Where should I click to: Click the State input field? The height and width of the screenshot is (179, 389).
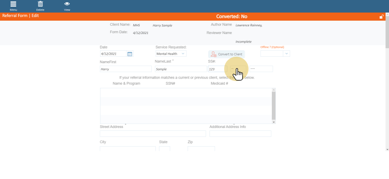pos(165,149)
